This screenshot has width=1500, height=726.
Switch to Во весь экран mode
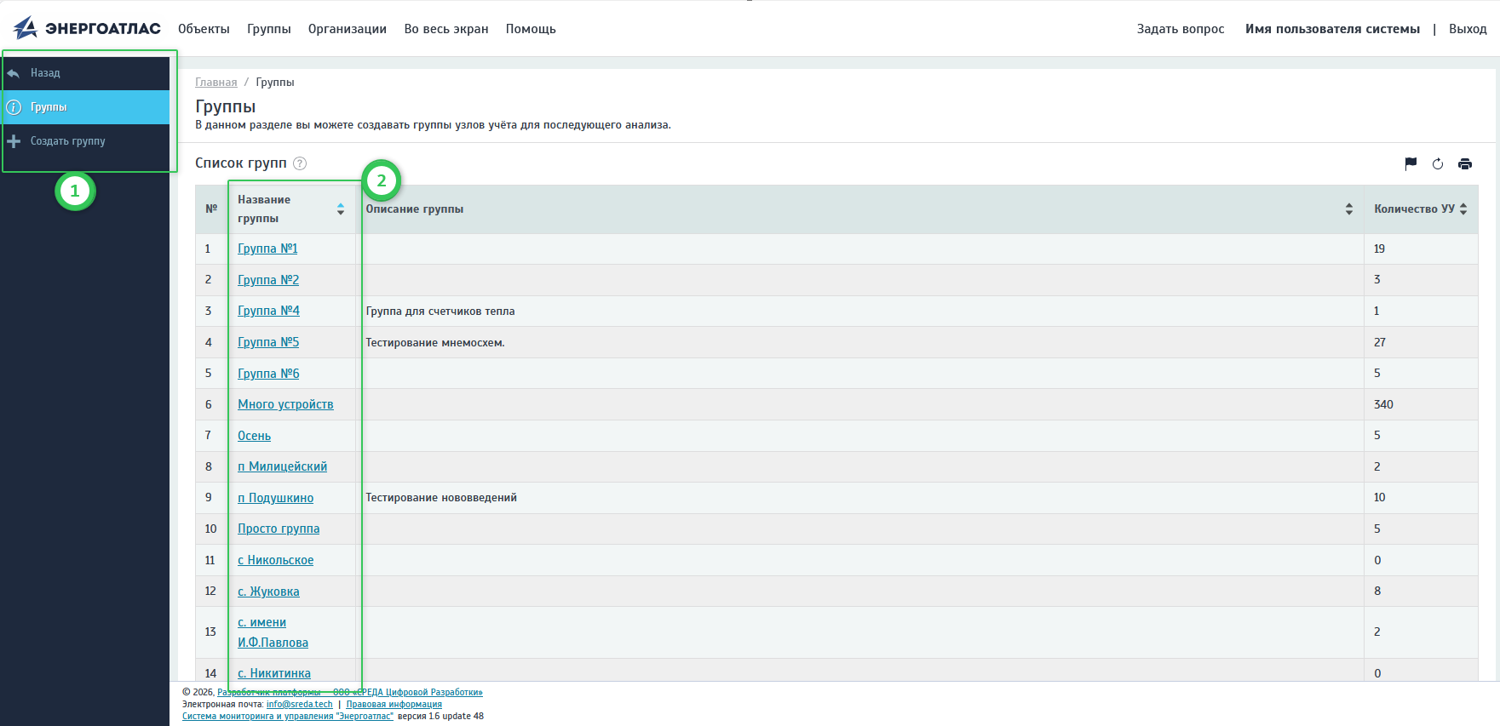coord(446,29)
